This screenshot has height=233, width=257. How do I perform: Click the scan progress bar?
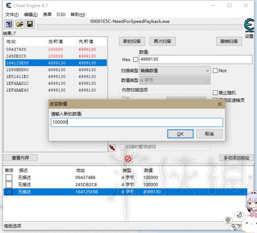[140, 27]
